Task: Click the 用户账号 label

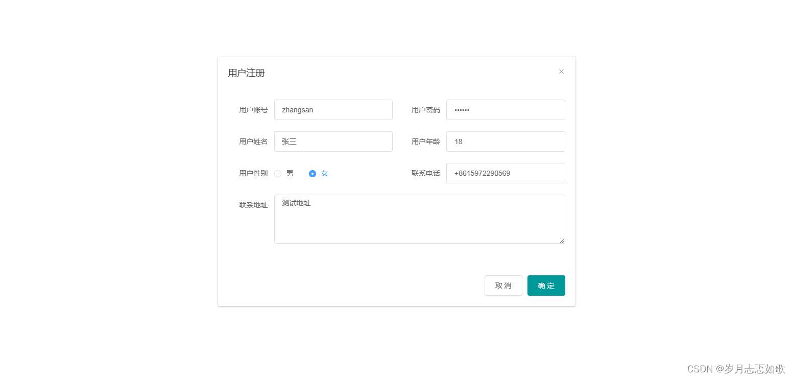Action: tap(253, 110)
